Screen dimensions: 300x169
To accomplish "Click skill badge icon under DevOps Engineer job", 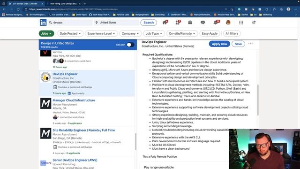I will pyautogui.click(x=55, y=87).
